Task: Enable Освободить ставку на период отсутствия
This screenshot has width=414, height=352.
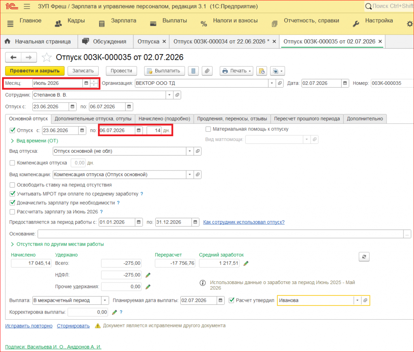Action: [12, 185]
